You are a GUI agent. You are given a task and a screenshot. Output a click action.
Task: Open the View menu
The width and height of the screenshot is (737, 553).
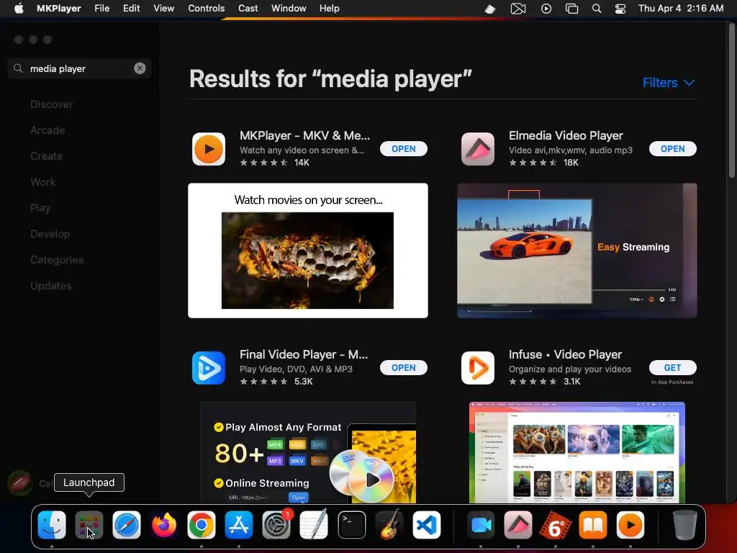click(x=163, y=9)
